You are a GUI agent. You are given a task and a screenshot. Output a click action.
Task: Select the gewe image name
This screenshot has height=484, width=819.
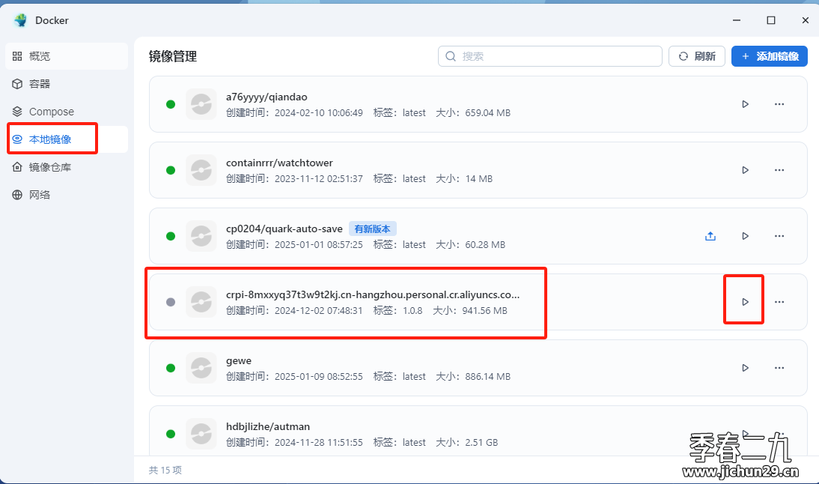[x=239, y=360]
